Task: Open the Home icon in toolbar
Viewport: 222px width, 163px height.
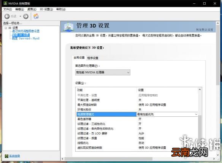Action: 36,16
